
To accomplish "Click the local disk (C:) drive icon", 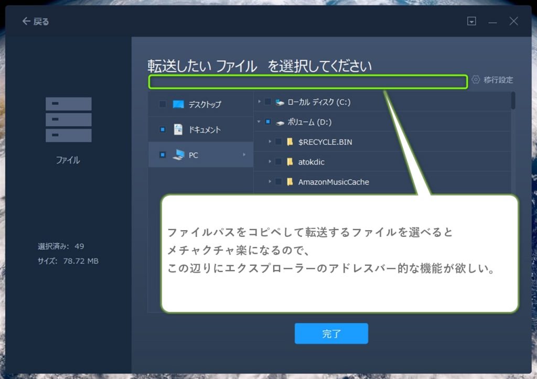I will pyautogui.click(x=280, y=102).
